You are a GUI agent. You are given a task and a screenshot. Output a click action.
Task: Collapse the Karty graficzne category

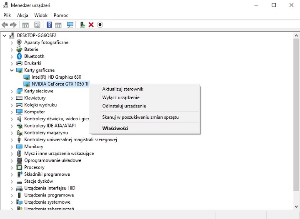click(12, 70)
